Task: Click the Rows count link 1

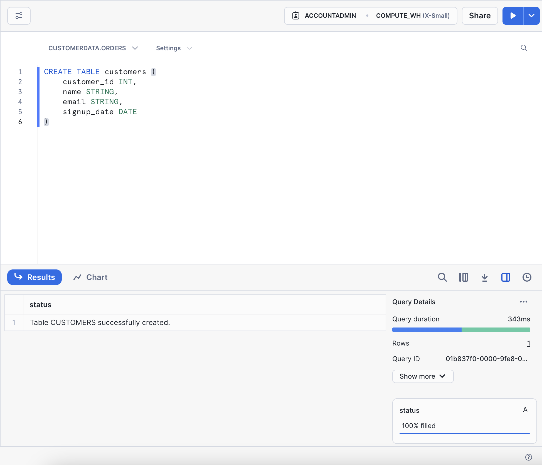Action: click(x=529, y=343)
